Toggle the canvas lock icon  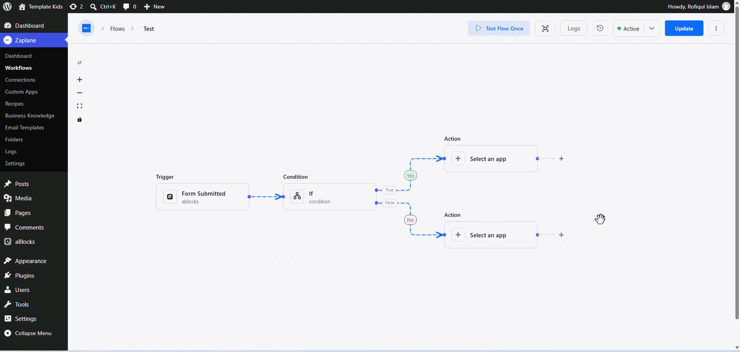pos(80,120)
